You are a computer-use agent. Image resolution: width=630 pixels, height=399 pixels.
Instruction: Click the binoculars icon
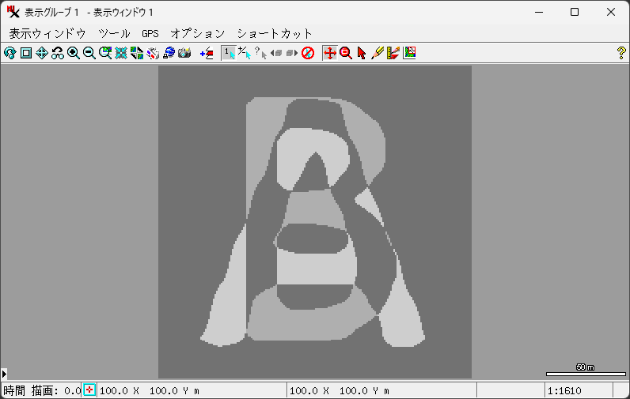[58, 53]
